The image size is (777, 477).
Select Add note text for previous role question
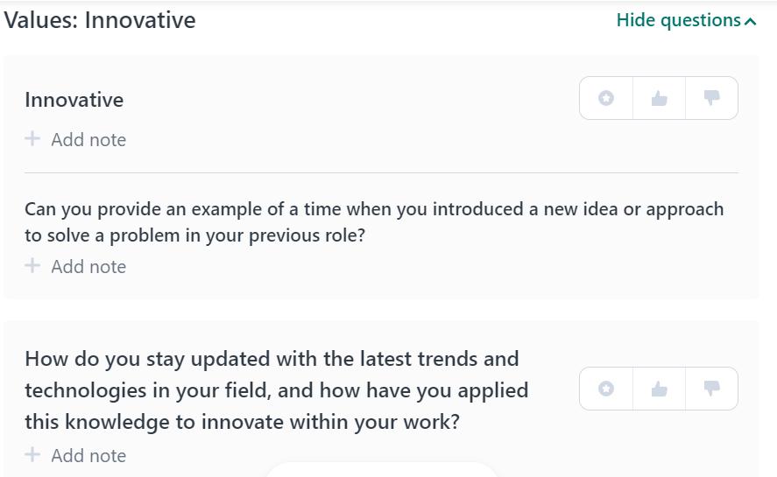[88, 267]
